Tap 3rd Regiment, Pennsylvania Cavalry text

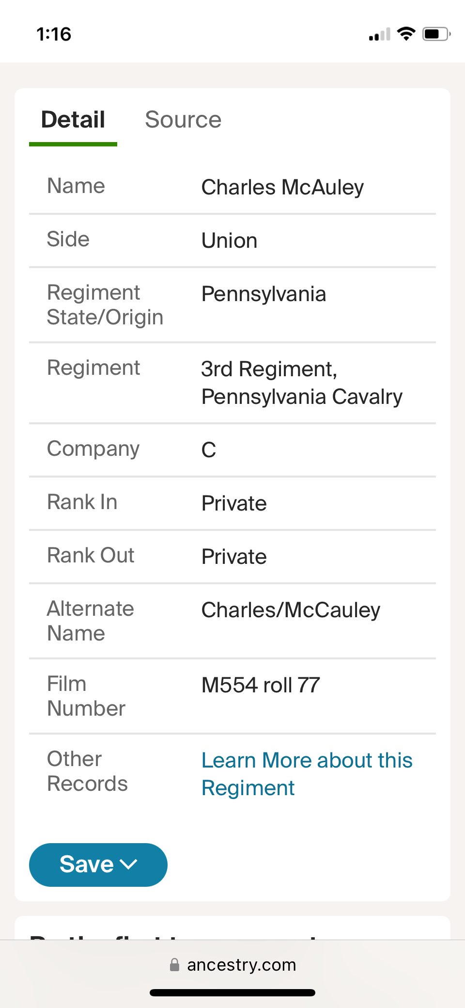click(x=302, y=383)
